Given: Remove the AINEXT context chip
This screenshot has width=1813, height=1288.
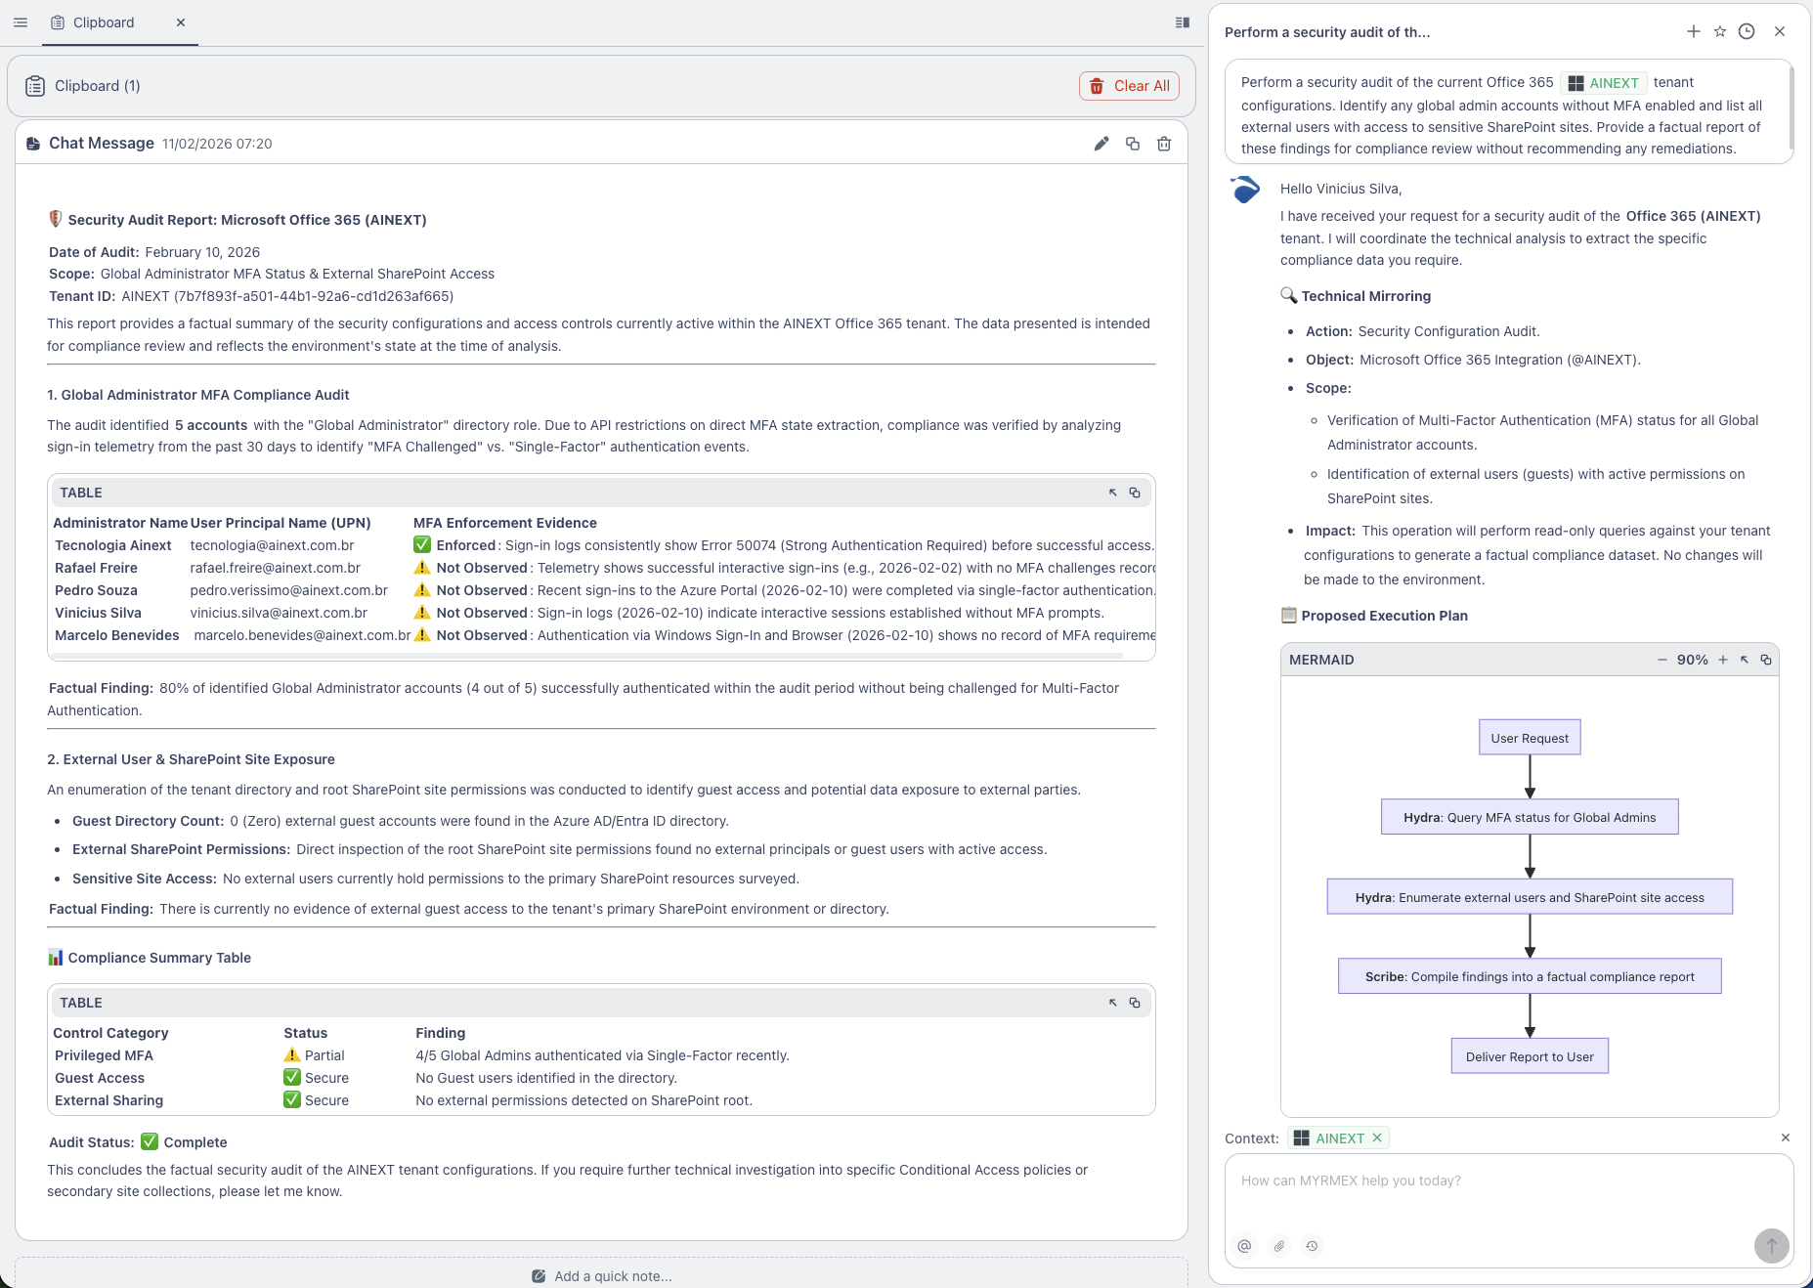Looking at the screenshot, I should tap(1377, 1138).
